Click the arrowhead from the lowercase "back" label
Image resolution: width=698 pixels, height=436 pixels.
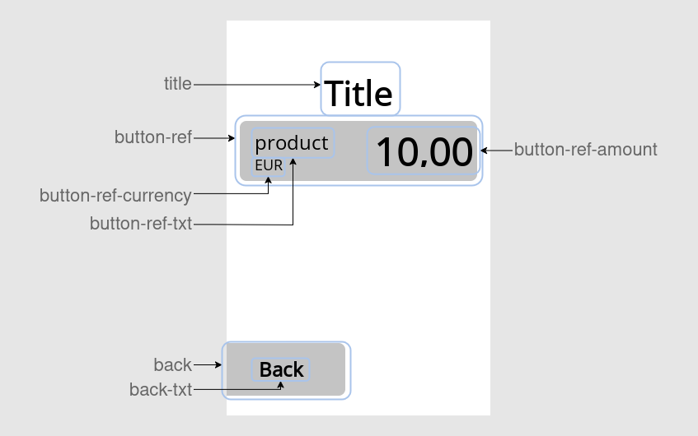(219, 365)
